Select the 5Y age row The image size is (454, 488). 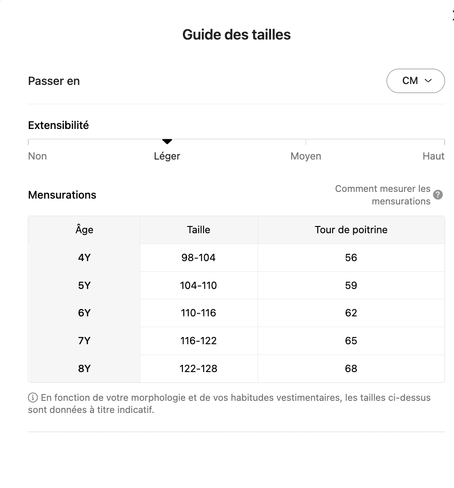85,286
